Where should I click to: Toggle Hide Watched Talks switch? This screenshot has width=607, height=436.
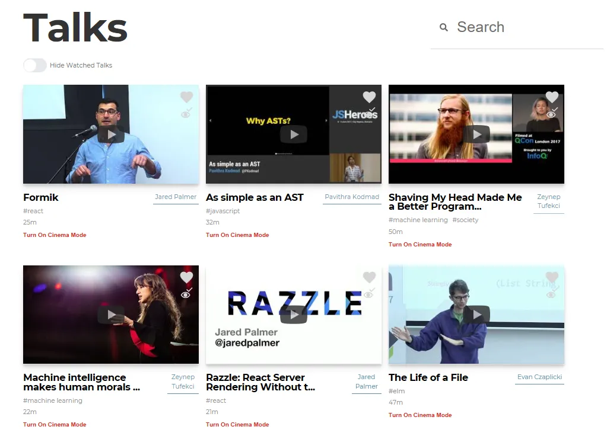35,65
